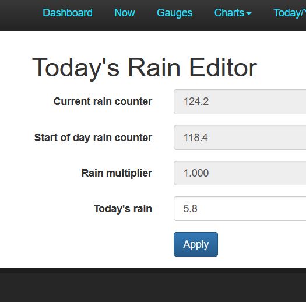306x302 pixels.
Task: Click the caret arrow beside Charts
Action: pyautogui.click(x=249, y=13)
